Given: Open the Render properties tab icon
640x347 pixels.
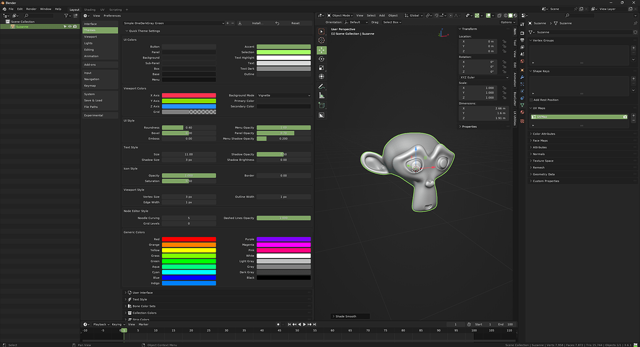Looking at the screenshot, I should (523, 33).
